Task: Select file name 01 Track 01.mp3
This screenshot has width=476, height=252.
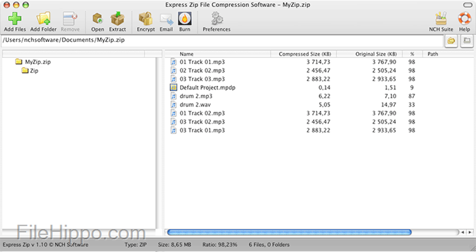Action: pyautogui.click(x=202, y=62)
